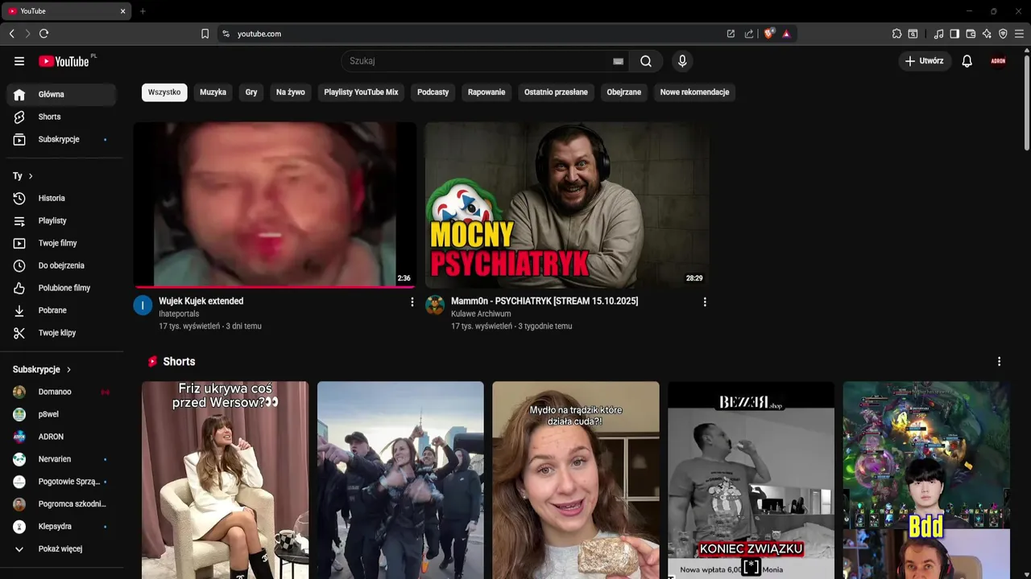The image size is (1031, 579).
Task: Select the Gry filter chip
Action: pyautogui.click(x=251, y=92)
